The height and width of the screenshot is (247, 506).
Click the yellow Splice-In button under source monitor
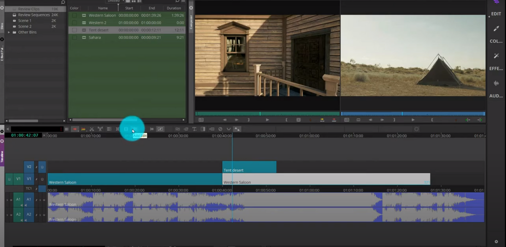322,120
